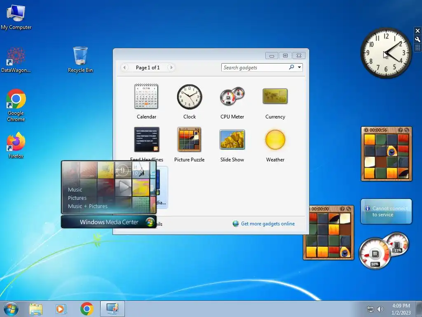Shuffle the 00:00:00 puzzle tiles
The image size is (422, 317).
pyautogui.click(x=349, y=209)
